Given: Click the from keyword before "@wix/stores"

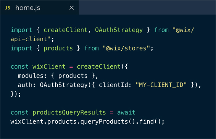Looking at the screenshot, I should 92,48.
